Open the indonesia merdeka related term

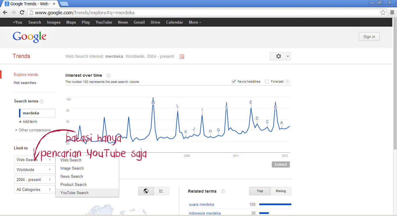point(205,213)
